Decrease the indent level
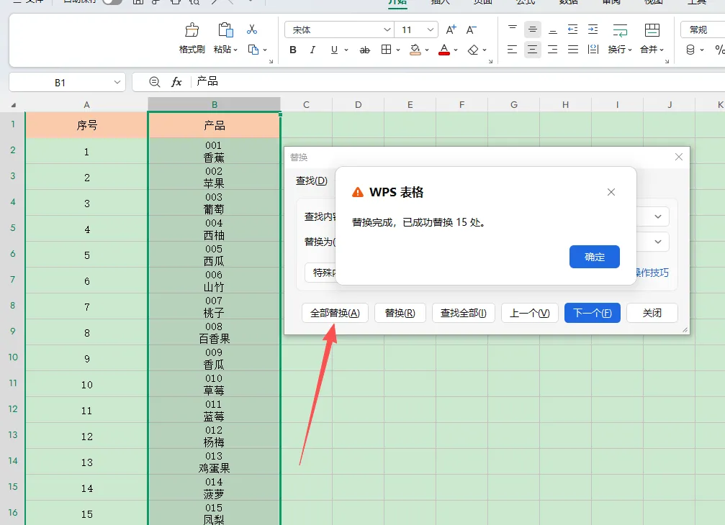Image resolution: width=725 pixels, height=525 pixels. [x=573, y=30]
